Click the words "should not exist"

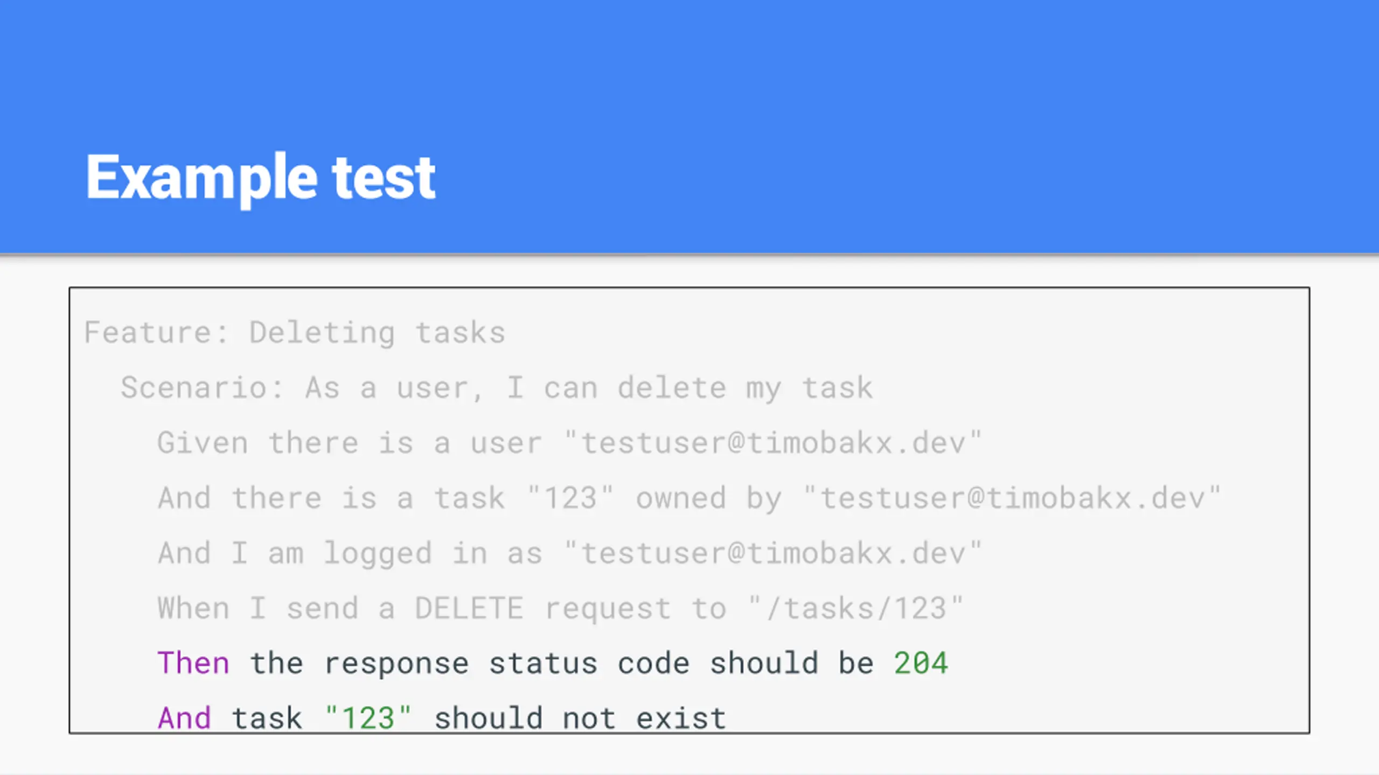pos(580,718)
